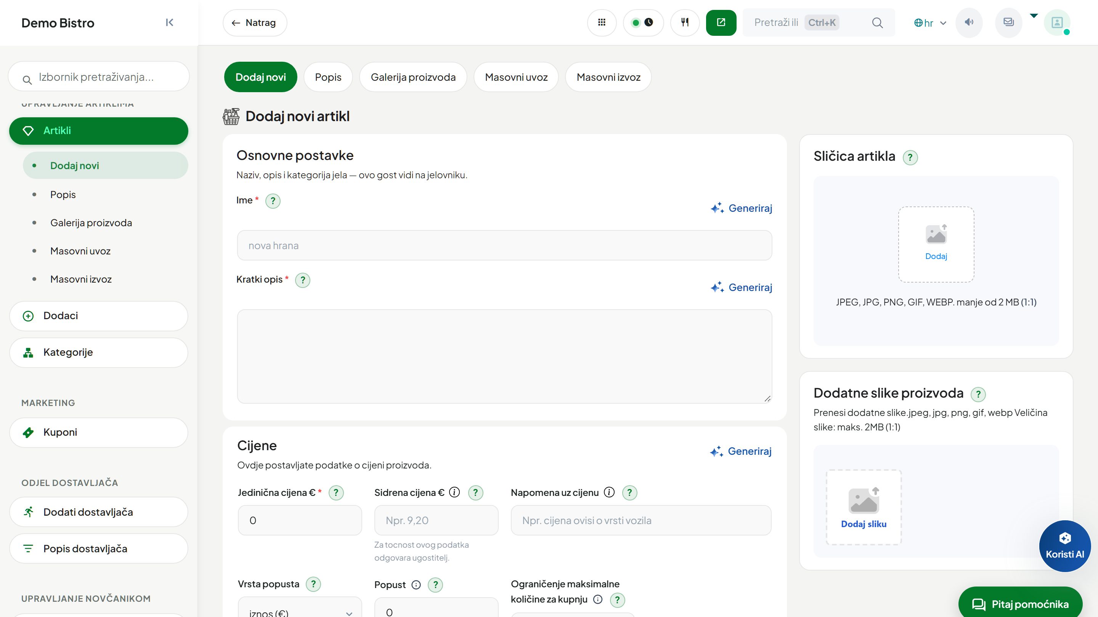The width and height of the screenshot is (1098, 617).
Task: Open the Vrsta popusta iznos dropdown
Action: 300,607
